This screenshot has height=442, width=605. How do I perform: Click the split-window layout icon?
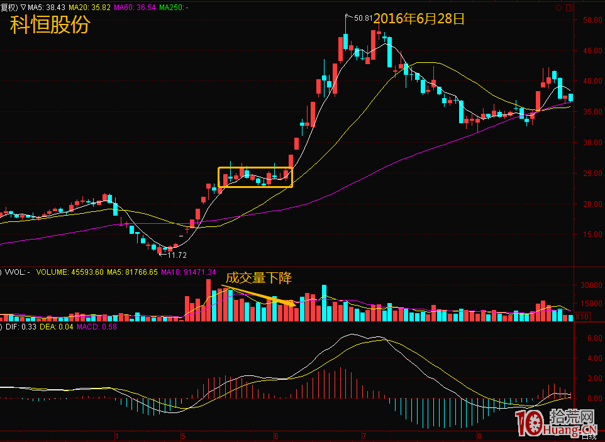tap(569, 8)
